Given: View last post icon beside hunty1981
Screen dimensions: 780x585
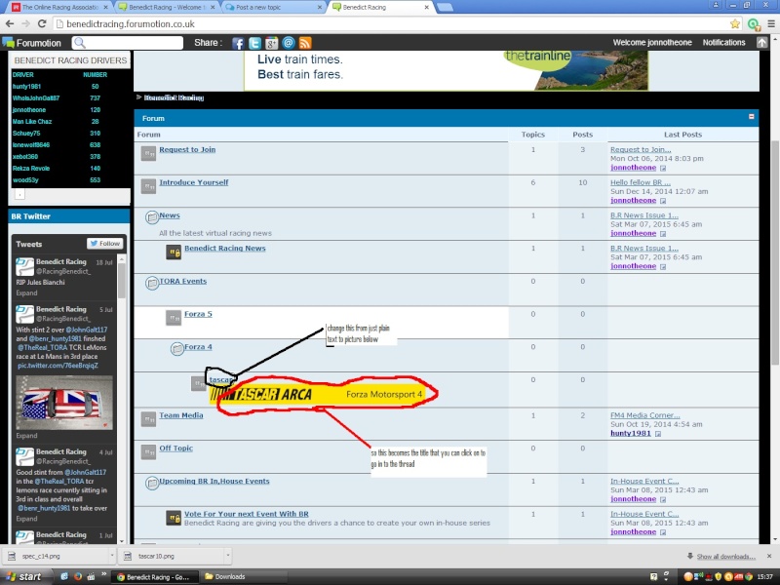Looking at the screenshot, I should 658,434.
